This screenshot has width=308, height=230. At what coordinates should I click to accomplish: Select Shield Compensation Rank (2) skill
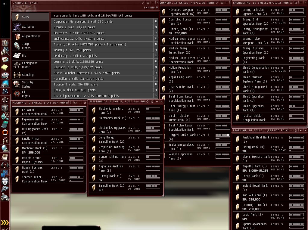(x=269, y=70)
